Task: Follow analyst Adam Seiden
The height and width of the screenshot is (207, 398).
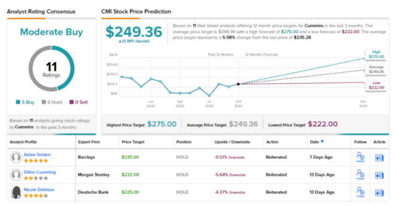Action: pyautogui.click(x=361, y=157)
